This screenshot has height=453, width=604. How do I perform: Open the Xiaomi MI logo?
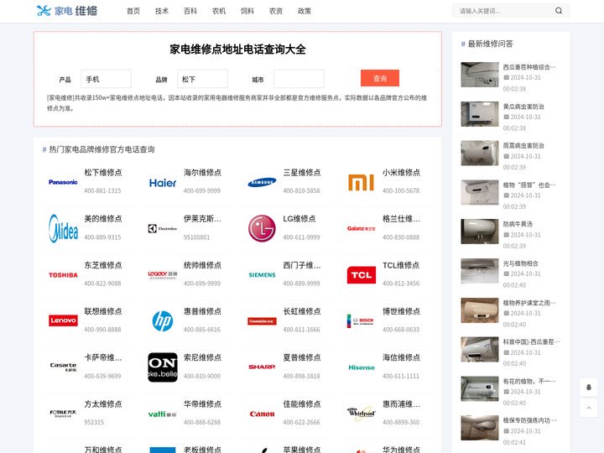(361, 182)
